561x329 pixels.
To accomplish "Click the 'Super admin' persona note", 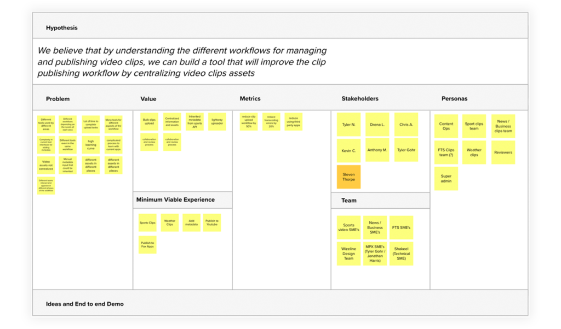I will (446, 179).
